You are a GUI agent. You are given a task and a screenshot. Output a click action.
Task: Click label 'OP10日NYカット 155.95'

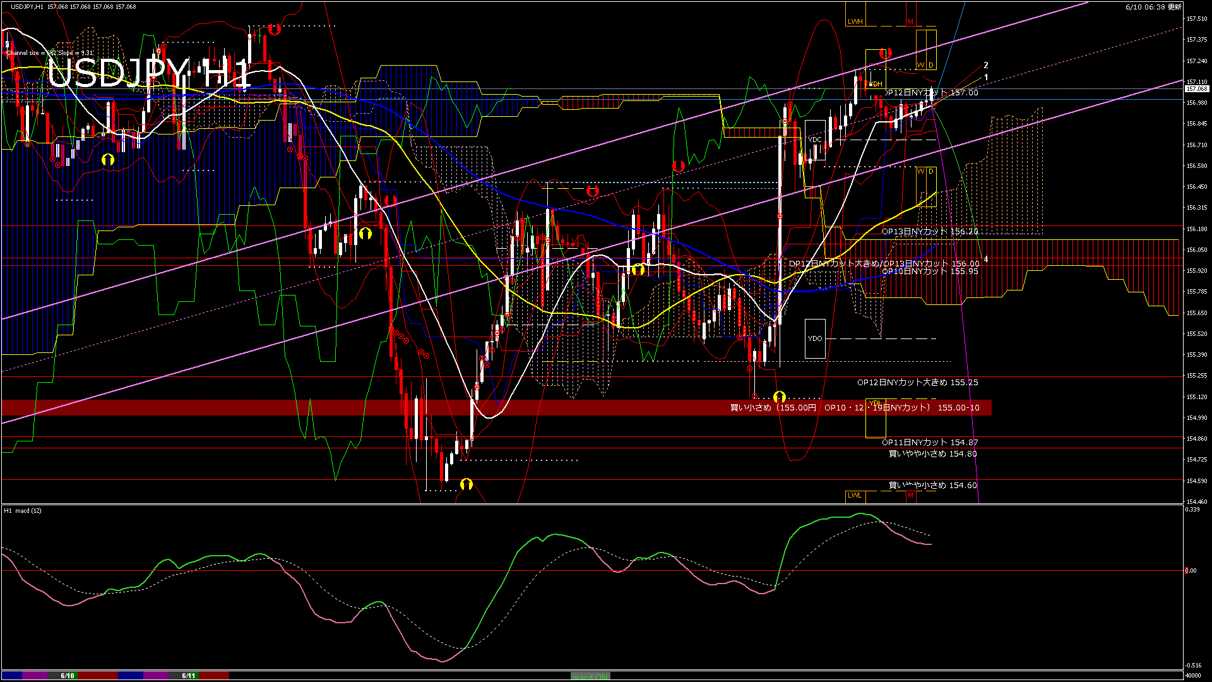(x=930, y=271)
